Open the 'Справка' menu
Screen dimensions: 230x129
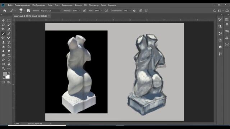[112, 5]
